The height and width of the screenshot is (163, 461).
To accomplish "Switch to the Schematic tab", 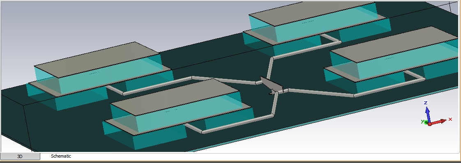I will pyautogui.click(x=61, y=156).
